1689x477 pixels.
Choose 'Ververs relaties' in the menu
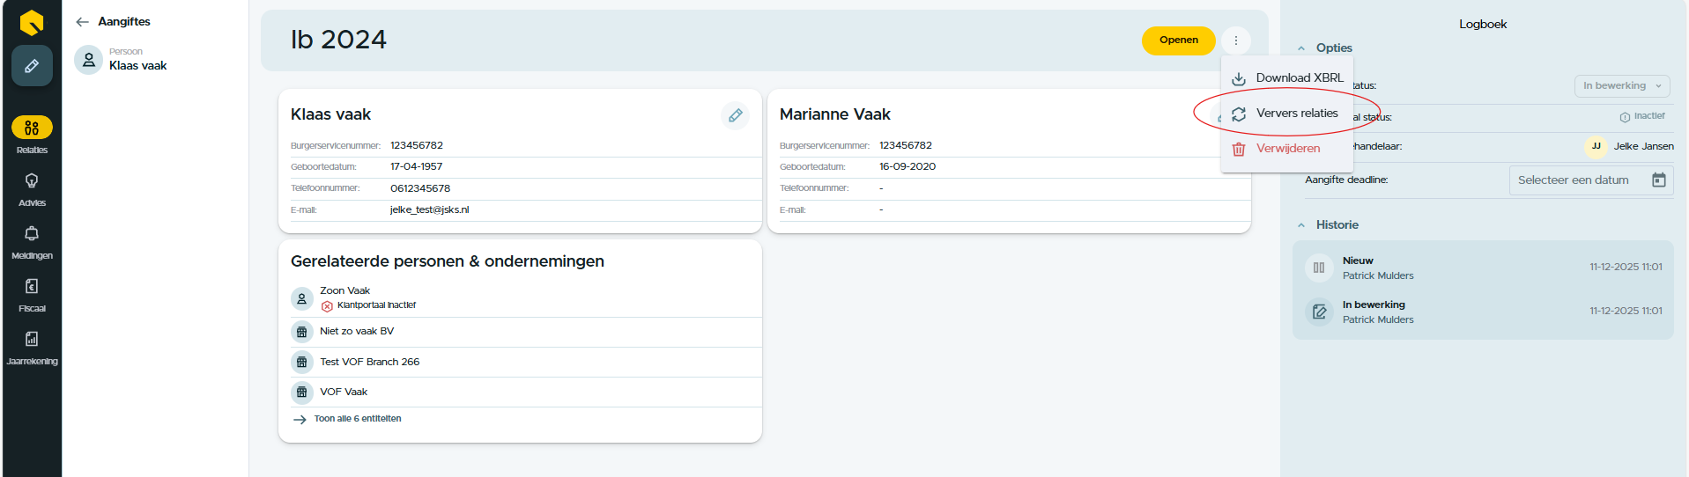point(1296,114)
